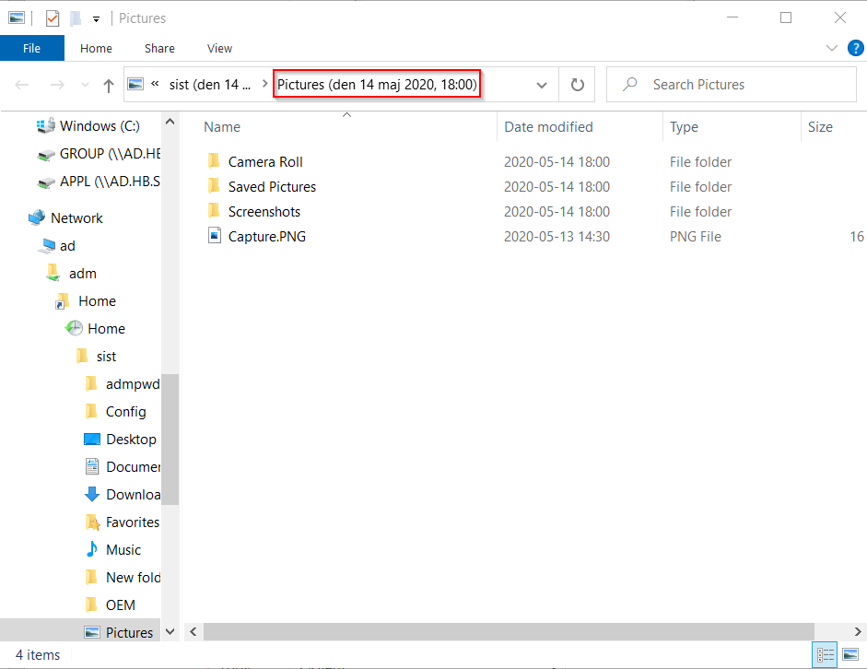This screenshot has width=867, height=669.
Task: Switch to details view layout
Action: click(x=825, y=655)
